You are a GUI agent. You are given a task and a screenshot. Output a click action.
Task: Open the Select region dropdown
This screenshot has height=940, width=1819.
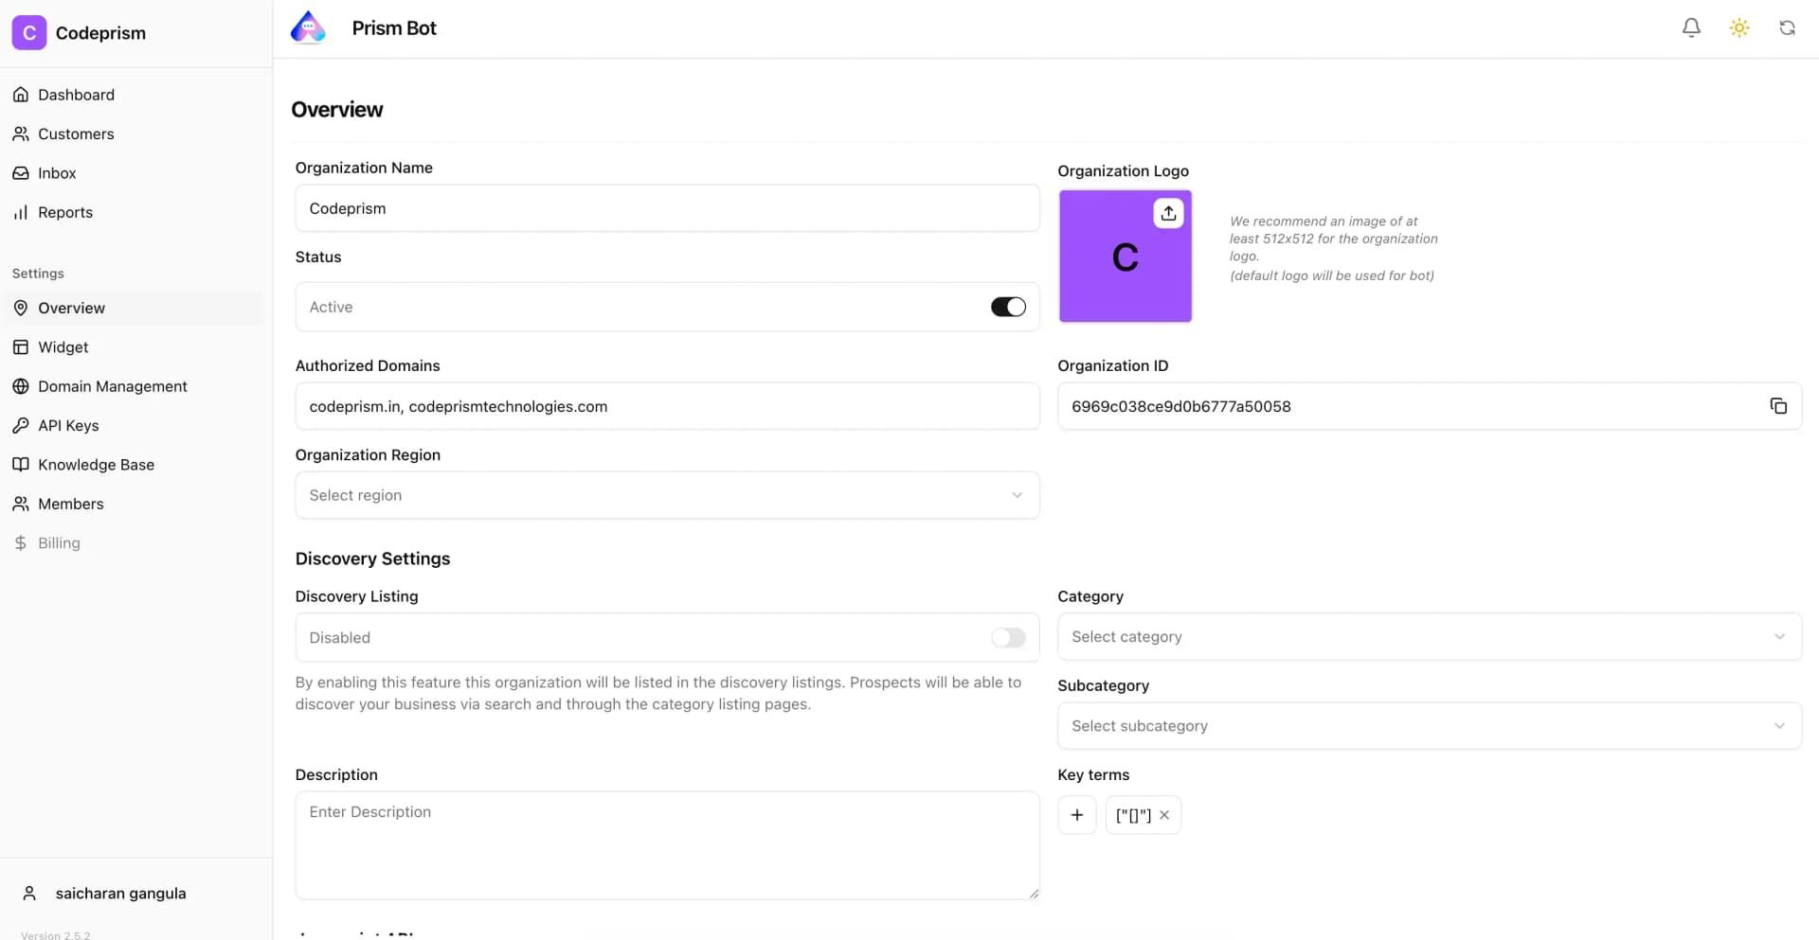point(667,494)
